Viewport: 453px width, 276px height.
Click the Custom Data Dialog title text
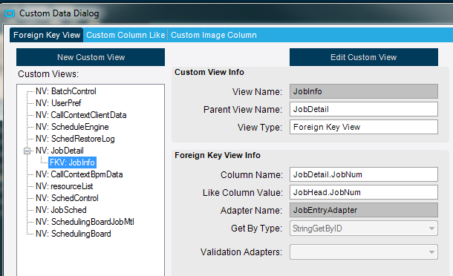(x=59, y=13)
